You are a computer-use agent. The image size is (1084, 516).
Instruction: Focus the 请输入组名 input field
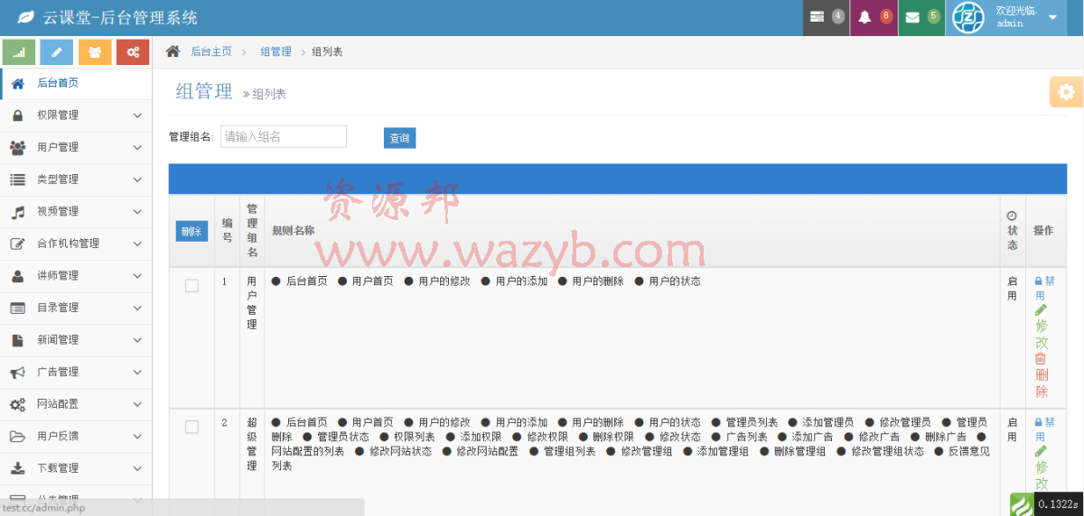click(x=284, y=136)
